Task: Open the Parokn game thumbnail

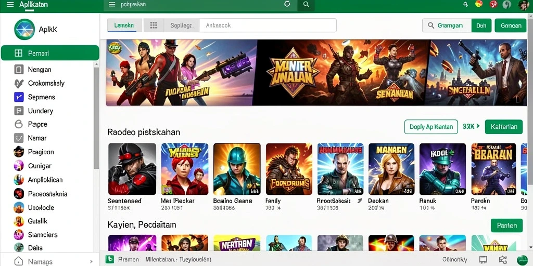Action: pos(493,169)
